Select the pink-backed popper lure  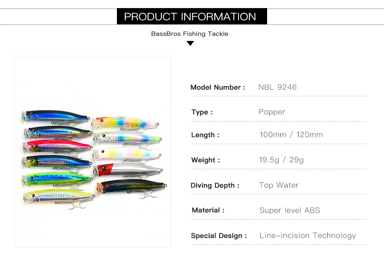(55, 147)
